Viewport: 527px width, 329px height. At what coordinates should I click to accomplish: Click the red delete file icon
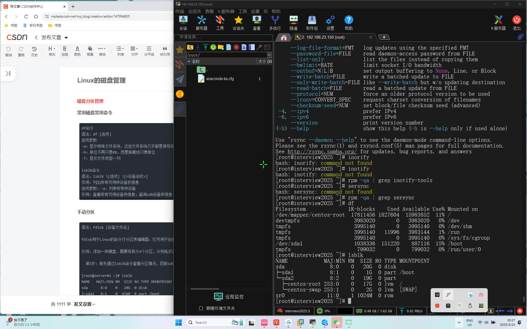pyautogui.click(x=236, y=47)
